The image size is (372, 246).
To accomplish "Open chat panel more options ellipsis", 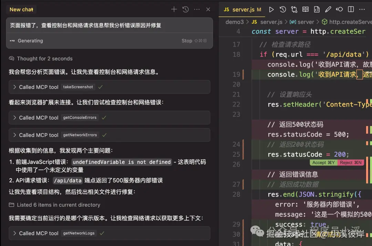I will click(197, 9).
